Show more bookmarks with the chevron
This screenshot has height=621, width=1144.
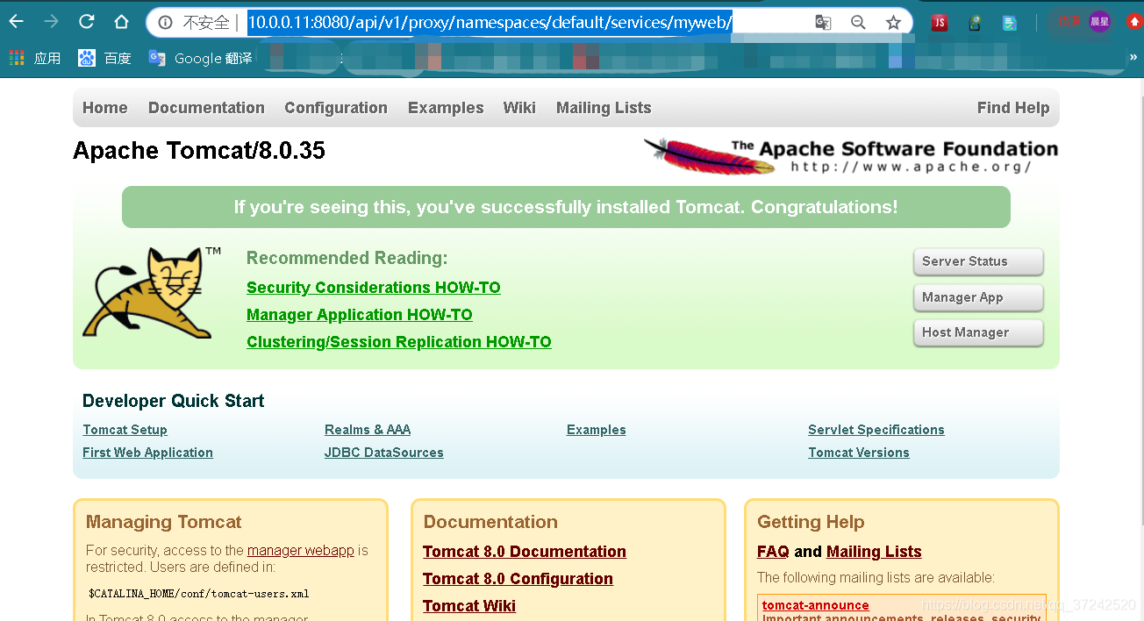pos(1133,58)
